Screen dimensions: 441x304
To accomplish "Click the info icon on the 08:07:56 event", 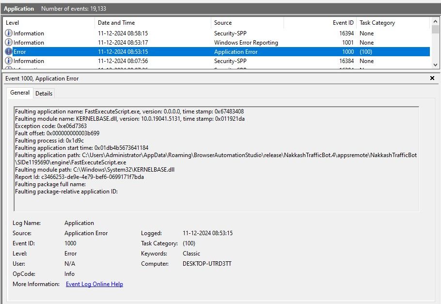I will tap(9, 61).
